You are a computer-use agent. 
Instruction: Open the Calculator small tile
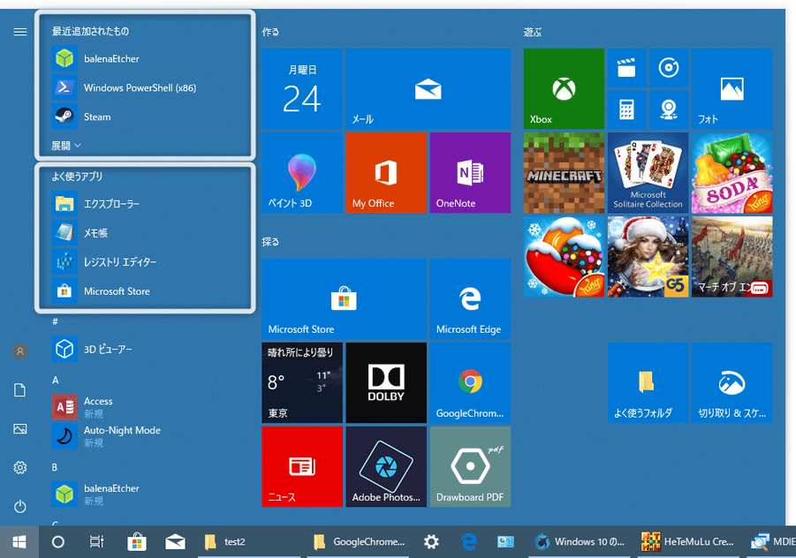tap(627, 109)
